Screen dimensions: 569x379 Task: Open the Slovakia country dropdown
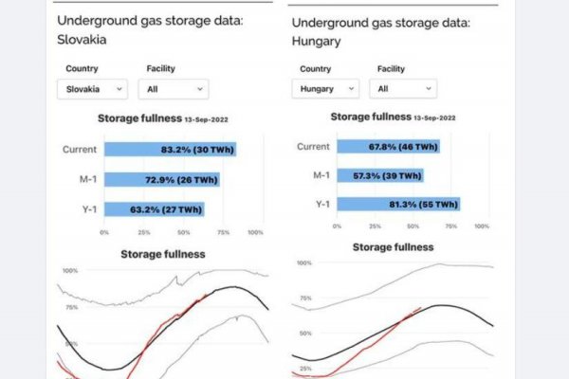(92, 89)
